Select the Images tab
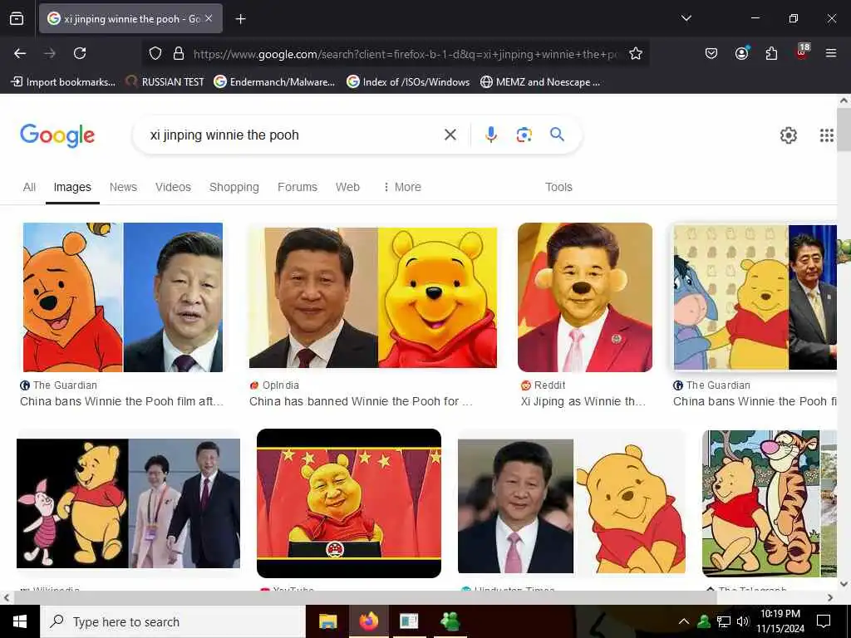 click(x=72, y=187)
